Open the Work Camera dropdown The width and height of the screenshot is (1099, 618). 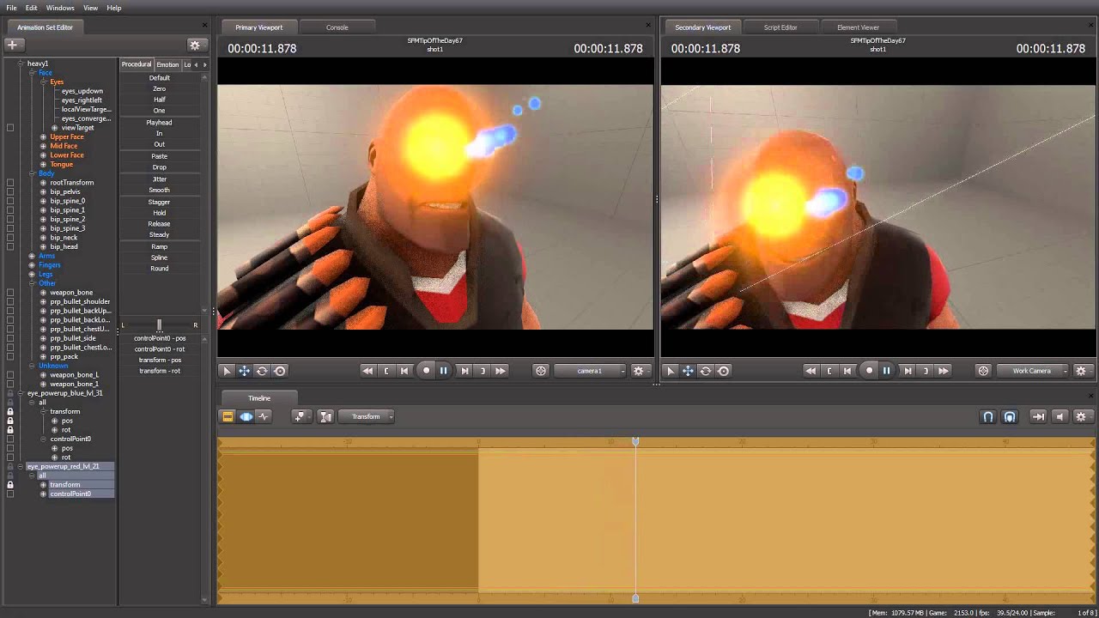[x=1033, y=371]
